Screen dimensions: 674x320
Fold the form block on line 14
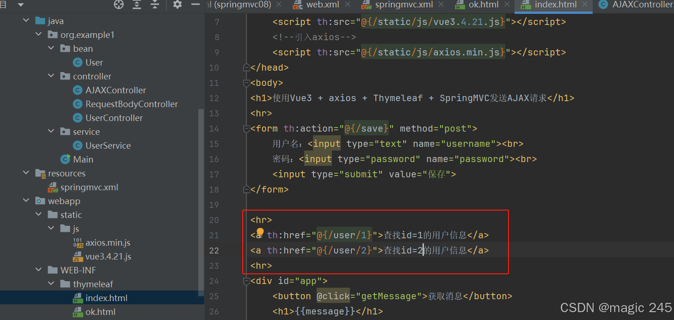pyautogui.click(x=247, y=128)
